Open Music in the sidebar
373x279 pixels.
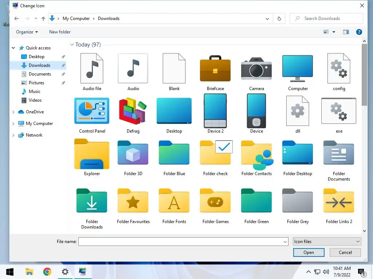click(x=35, y=92)
